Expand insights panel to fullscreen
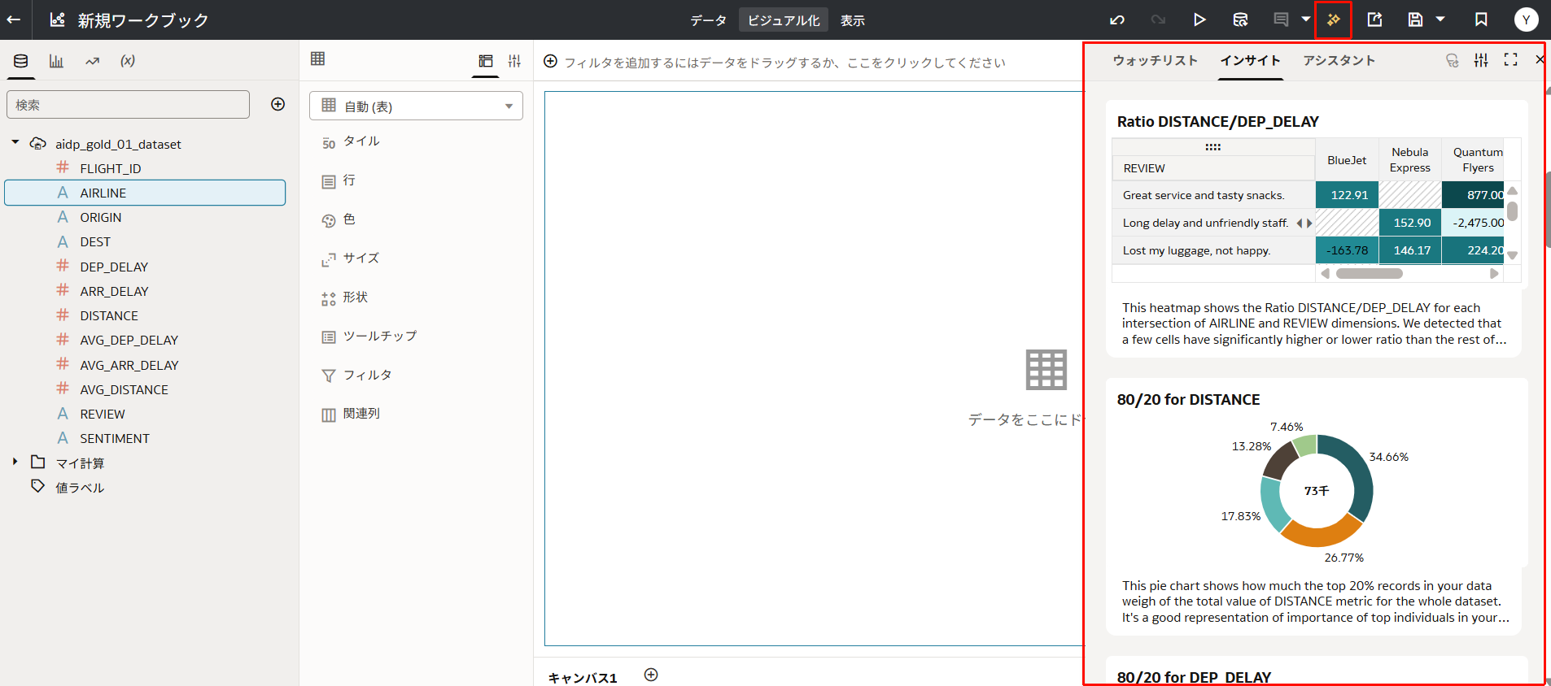This screenshot has width=1551, height=686. click(x=1511, y=59)
